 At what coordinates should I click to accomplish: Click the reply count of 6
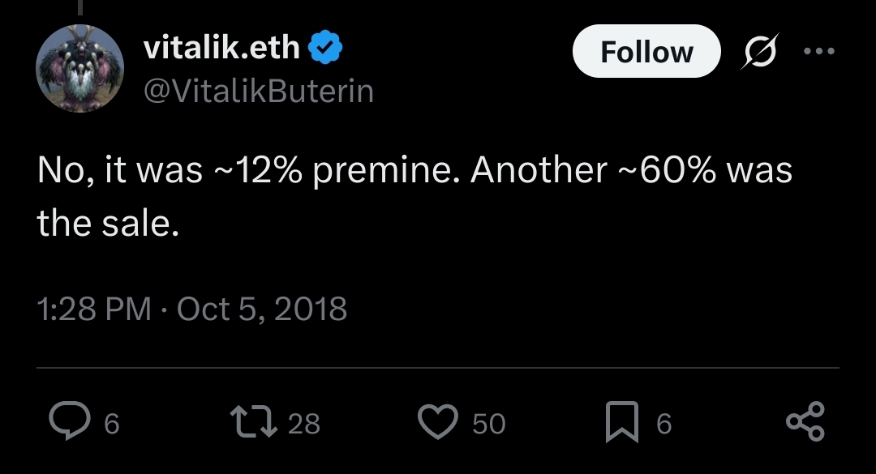(112, 424)
